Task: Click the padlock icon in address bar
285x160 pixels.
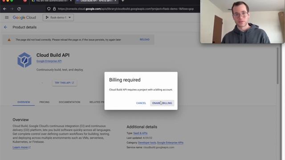Action: pyautogui.click(x=54, y=9)
